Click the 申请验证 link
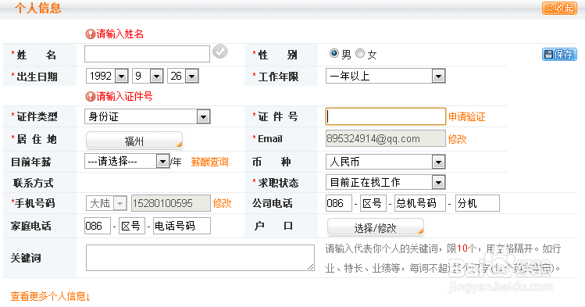The image size is (585, 307). pyautogui.click(x=467, y=116)
